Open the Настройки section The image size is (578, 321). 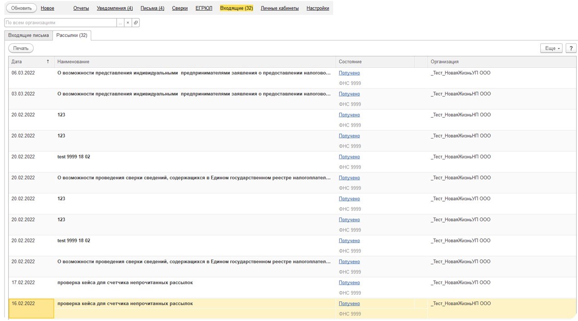(x=318, y=8)
